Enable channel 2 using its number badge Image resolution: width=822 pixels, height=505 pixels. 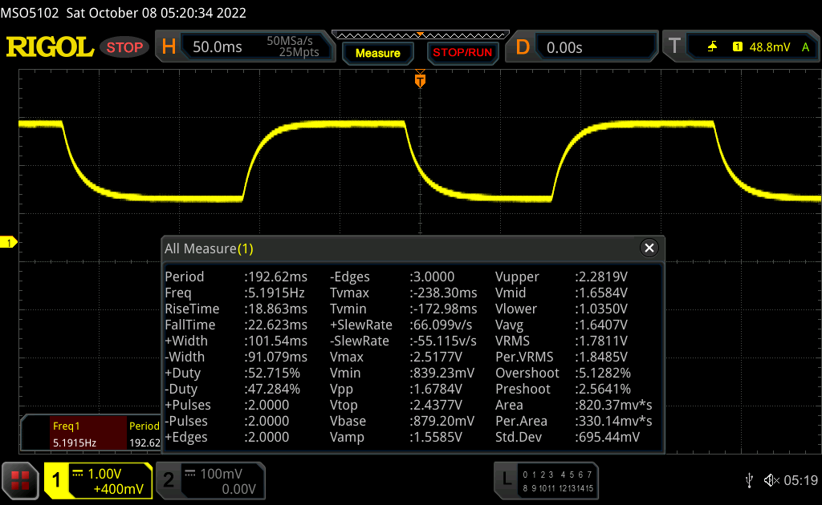coord(169,480)
